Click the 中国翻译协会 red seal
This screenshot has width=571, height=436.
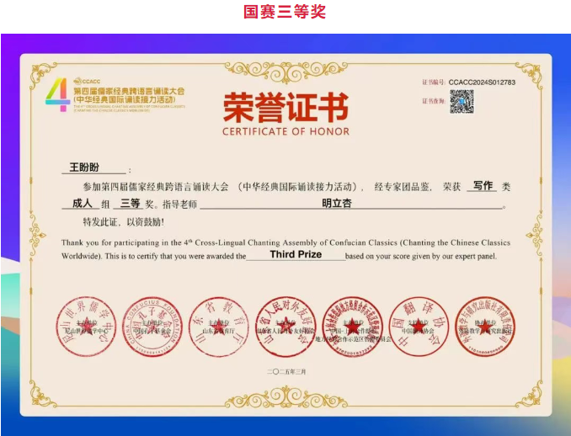coord(419,327)
